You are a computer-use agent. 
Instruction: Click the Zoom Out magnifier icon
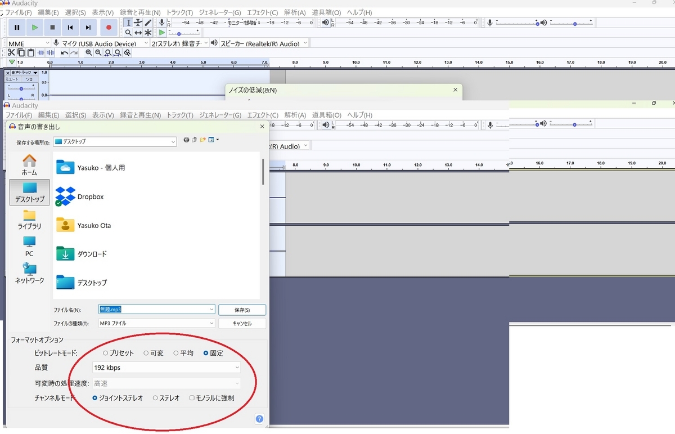(98, 53)
